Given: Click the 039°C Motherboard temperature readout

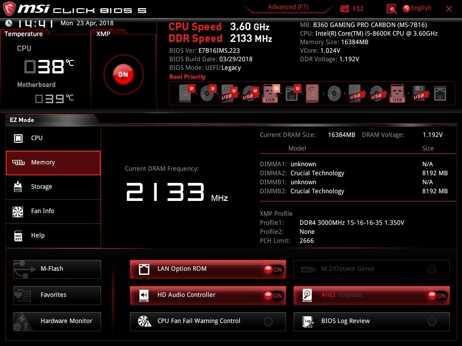Looking at the screenshot, I should click(54, 98).
